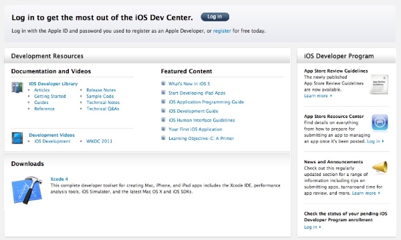The image size is (401, 240).
Task: Click the App Store Resource Center icon
Action: click(x=380, y=123)
